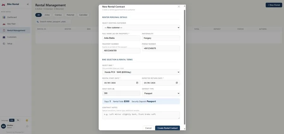Click the Bike Rental motorcycle logo icon
284x134 pixels.
[x=3, y=4]
